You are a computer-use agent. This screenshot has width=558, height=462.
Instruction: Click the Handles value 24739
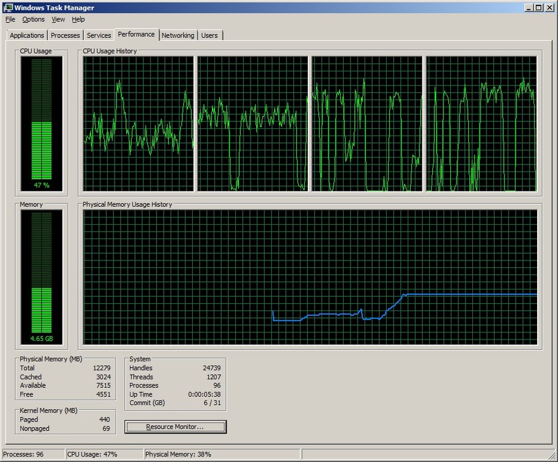212,368
